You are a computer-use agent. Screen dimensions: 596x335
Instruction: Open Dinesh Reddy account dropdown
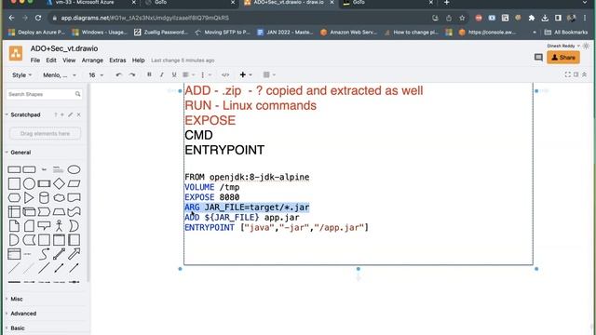pyautogui.click(x=563, y=46)
